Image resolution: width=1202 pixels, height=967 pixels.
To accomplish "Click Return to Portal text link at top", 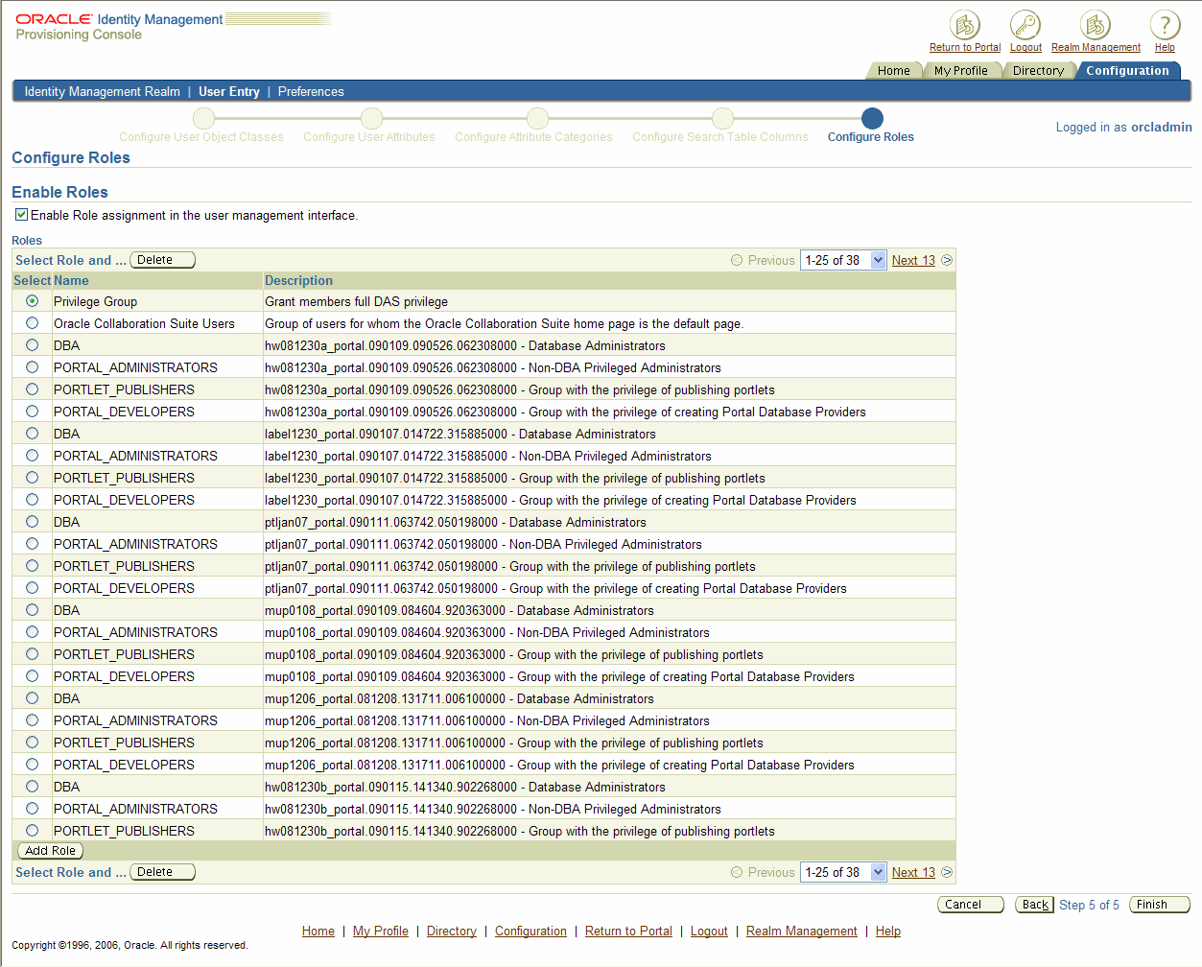I will [x=965, y=47].
